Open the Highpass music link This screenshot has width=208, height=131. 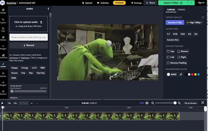[x=25, y=58]
